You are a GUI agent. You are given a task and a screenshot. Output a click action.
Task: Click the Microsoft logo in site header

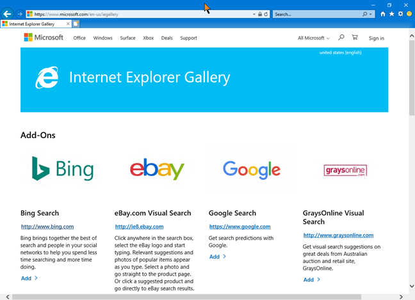44,38
